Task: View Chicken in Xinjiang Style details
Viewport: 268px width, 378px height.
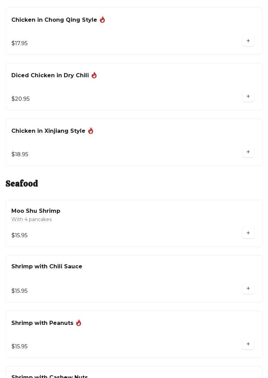Action: 48,131
